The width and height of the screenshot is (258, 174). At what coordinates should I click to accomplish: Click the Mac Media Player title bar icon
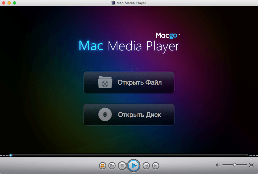[x=113, y=3]
